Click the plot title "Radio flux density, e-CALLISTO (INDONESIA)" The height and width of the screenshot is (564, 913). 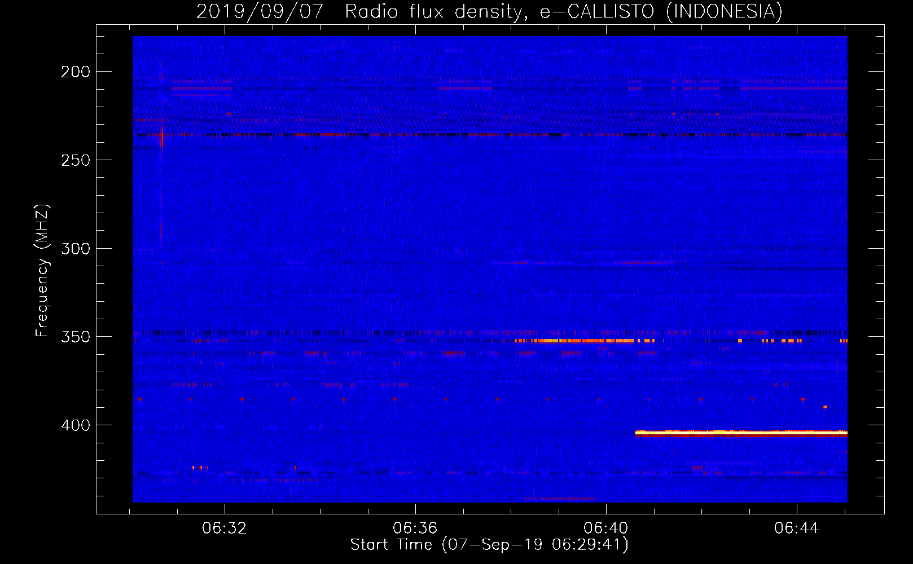pyautogui.click(x=563, y=11)
